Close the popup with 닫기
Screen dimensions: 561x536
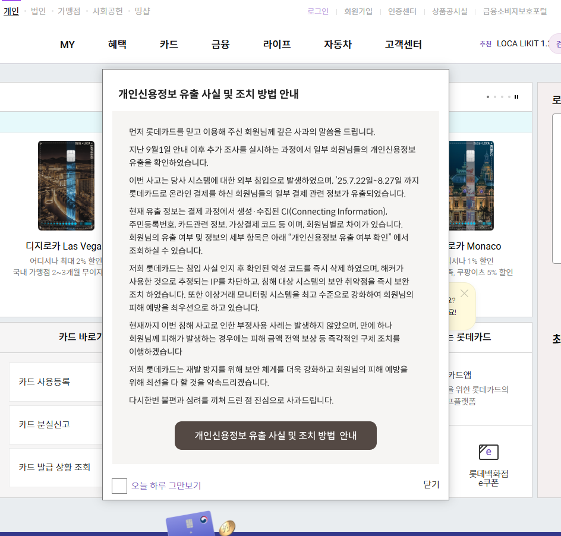(431, 484)
